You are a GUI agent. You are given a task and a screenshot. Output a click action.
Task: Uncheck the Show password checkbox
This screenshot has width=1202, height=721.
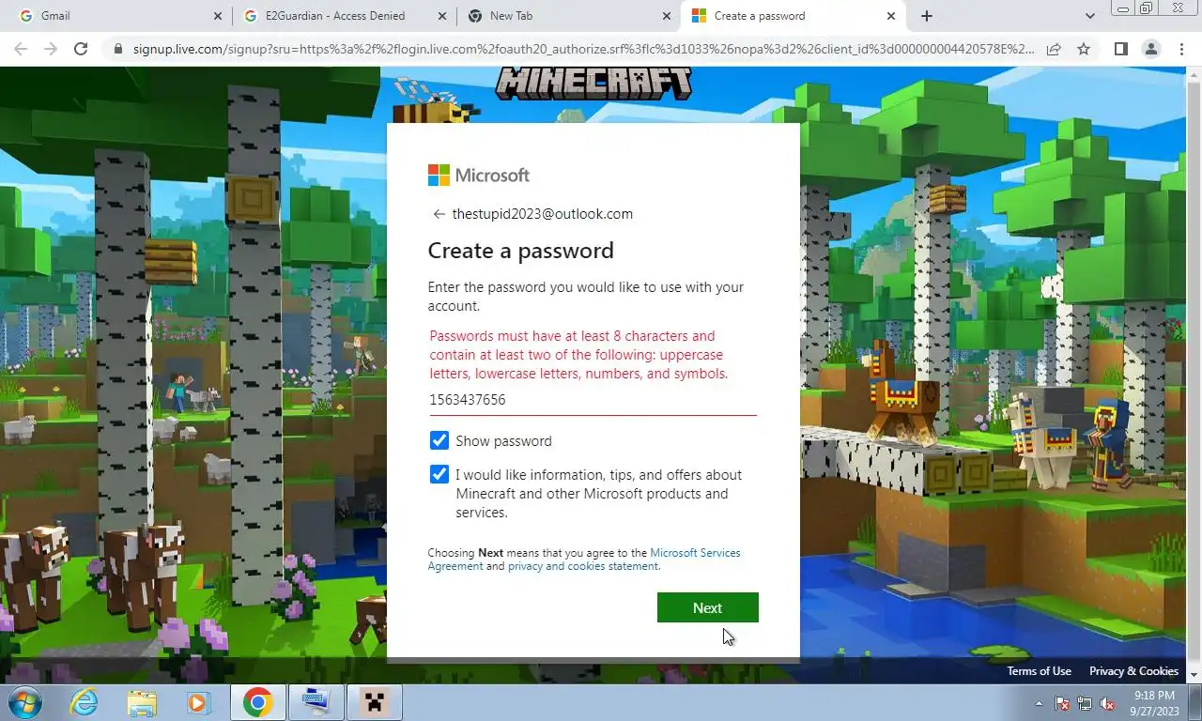tap(439, 440)
